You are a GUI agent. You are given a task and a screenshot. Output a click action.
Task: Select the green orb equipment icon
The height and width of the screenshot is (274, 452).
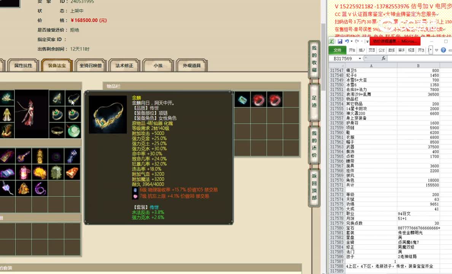tap(73, 131)
